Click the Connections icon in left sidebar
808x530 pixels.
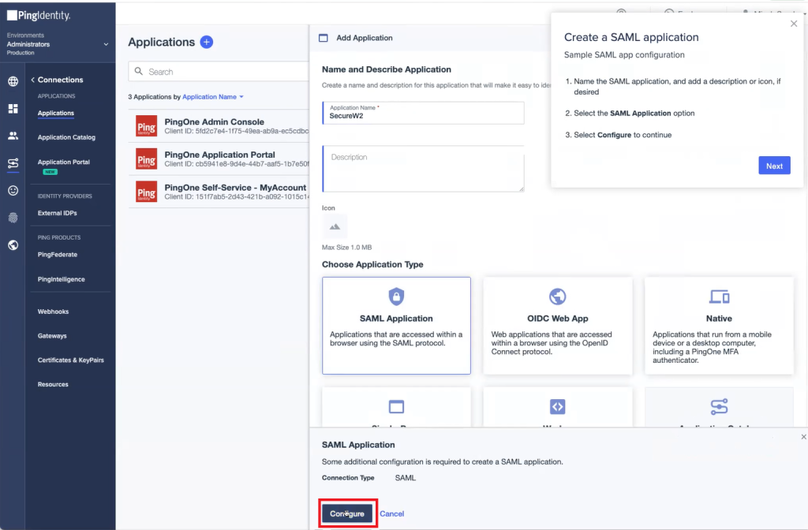[x=12, y=164]
